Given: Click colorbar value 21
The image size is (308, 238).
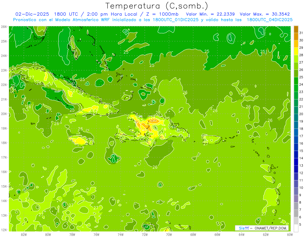Looking at the screenshot, I should [301, 107].
